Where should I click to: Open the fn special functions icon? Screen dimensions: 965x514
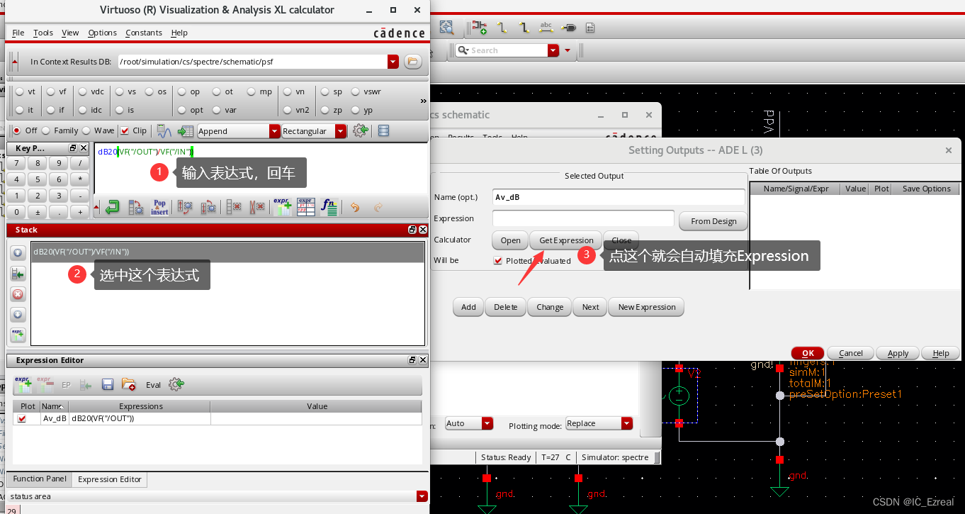coord(329,206)
